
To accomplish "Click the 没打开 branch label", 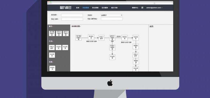I will point(119,36).
